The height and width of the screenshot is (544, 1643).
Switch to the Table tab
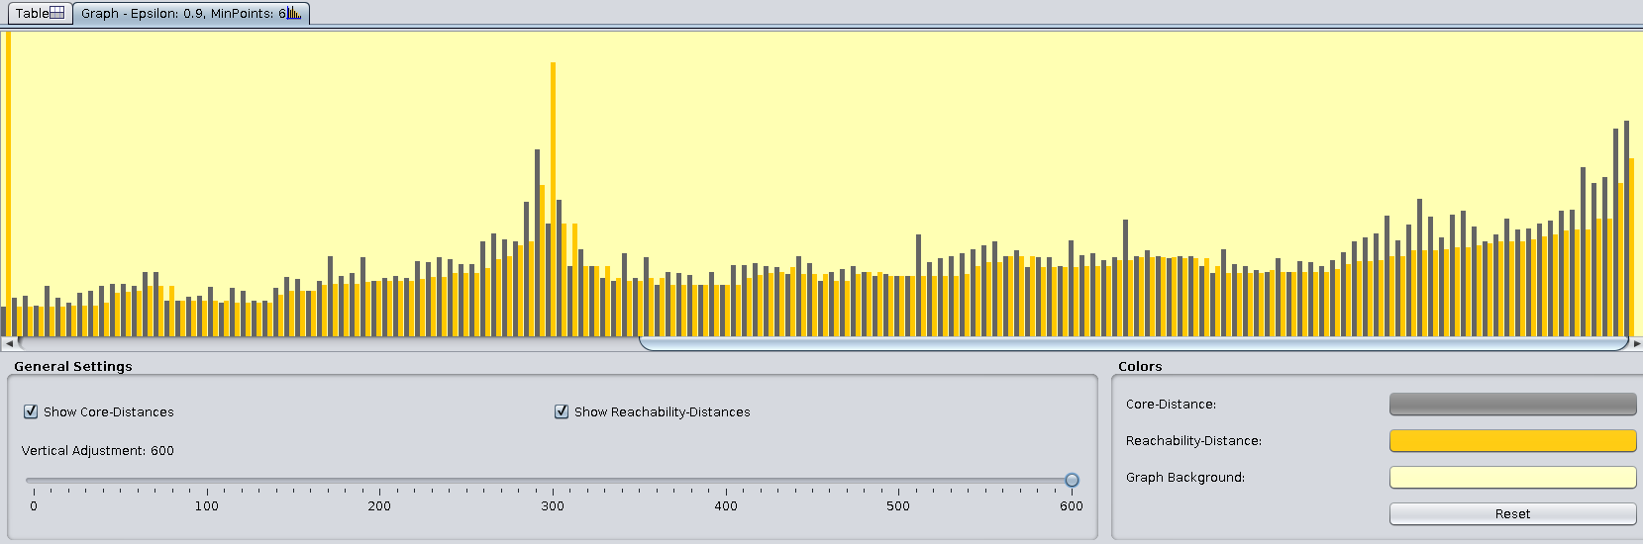[x=38, y=13]
